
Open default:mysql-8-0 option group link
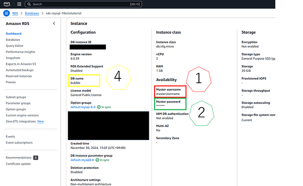[83, 107]
